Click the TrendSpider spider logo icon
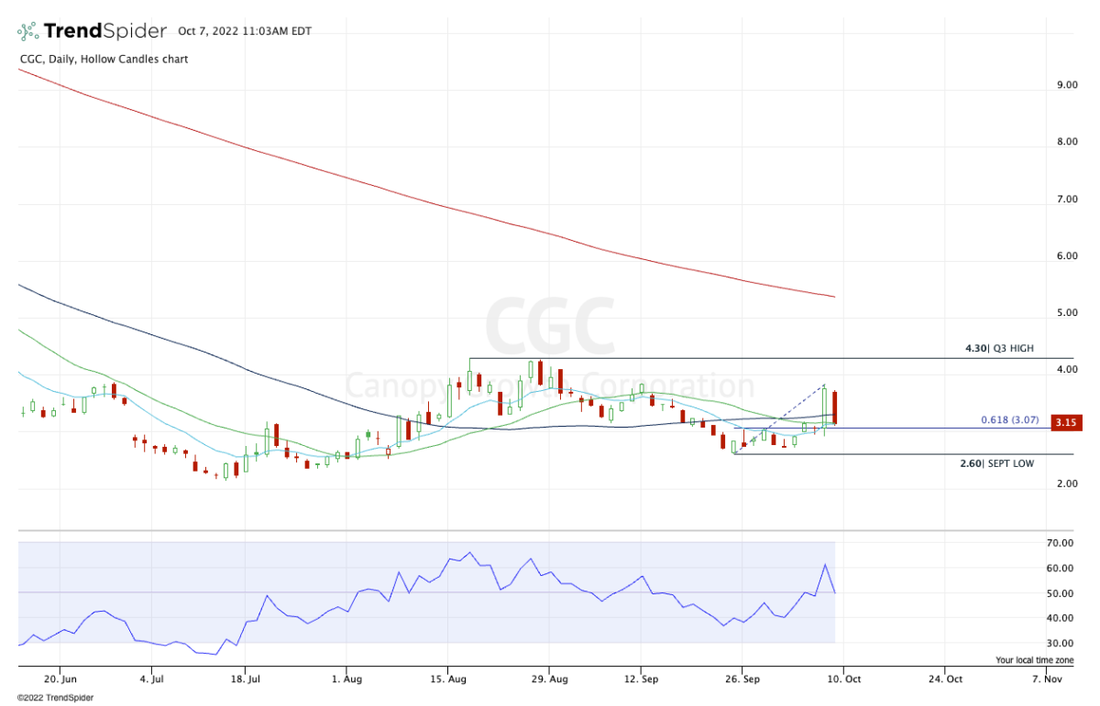Image resolution: width=1100 pixels, height=706 pixels. tap(27, 31)
